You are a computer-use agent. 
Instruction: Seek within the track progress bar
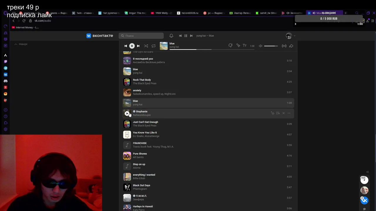tap(212, 49)
